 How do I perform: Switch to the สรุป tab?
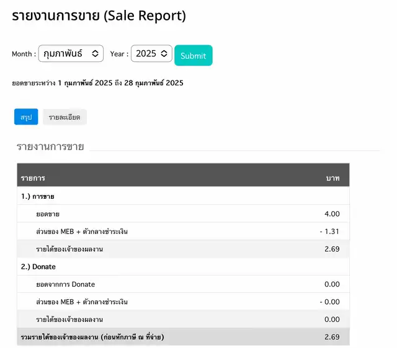[x=26, y=117]
